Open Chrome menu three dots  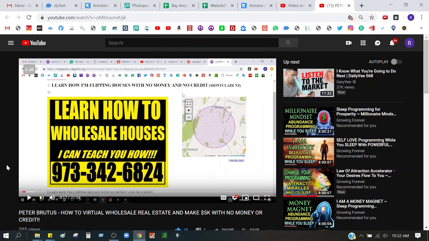(422, 17)
